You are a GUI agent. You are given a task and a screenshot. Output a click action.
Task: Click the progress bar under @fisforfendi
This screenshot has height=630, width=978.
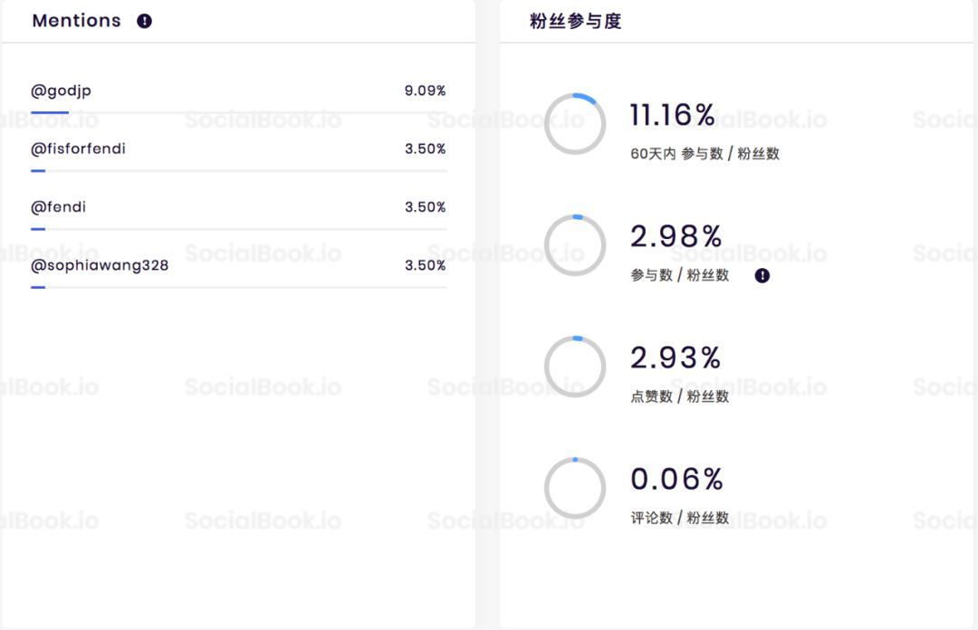pos(238,171)
